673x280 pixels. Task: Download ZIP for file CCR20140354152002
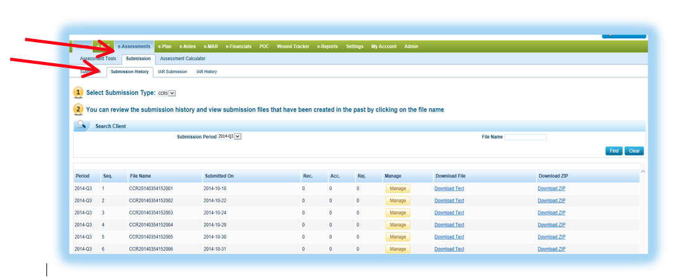pos(551,201)
